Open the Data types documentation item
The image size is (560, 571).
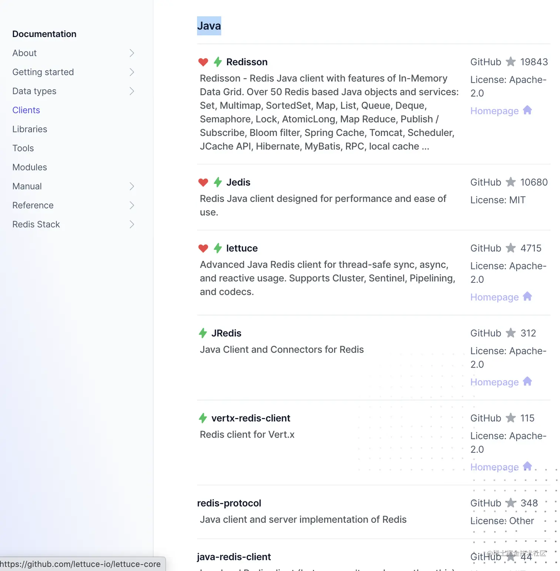pyautogui.click(x=34, y=91)
